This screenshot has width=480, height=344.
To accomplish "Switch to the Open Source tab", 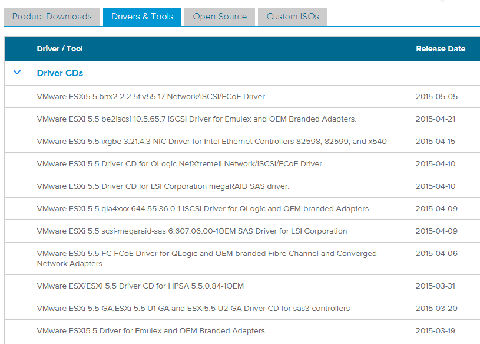I will click(220, 17).
